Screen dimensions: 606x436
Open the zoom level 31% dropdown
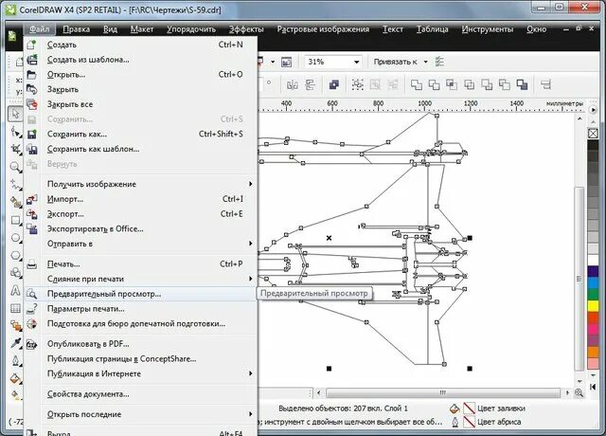tap(356, 62)
